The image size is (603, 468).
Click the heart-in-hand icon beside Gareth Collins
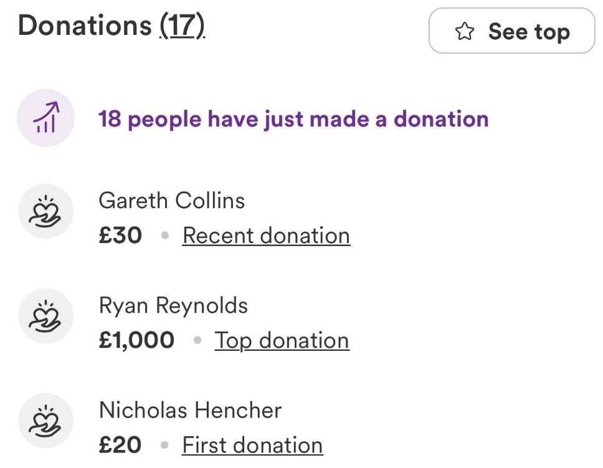pyautogui.click(x=44, y=212)
